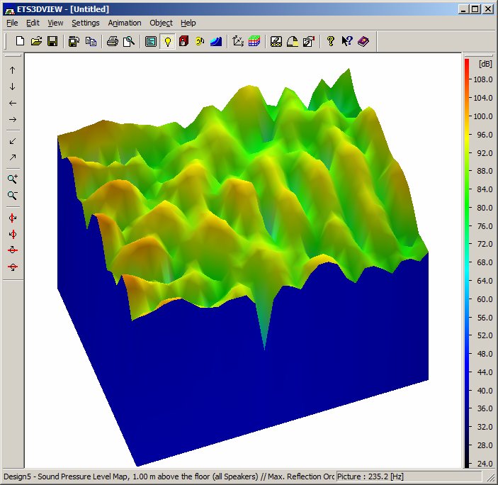Open the Animation menu
The height and width of the screenshot is (485, 498).
click(125, 23)
